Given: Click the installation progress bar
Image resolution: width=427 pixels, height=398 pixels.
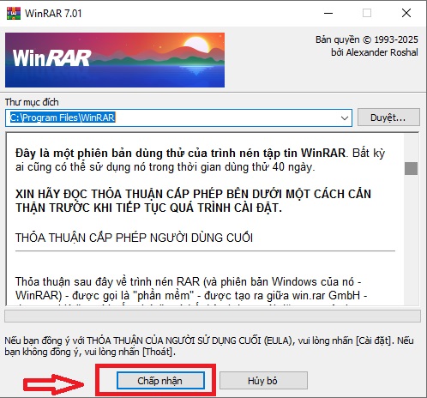Looking at the screenshot, I should (213, 317).
